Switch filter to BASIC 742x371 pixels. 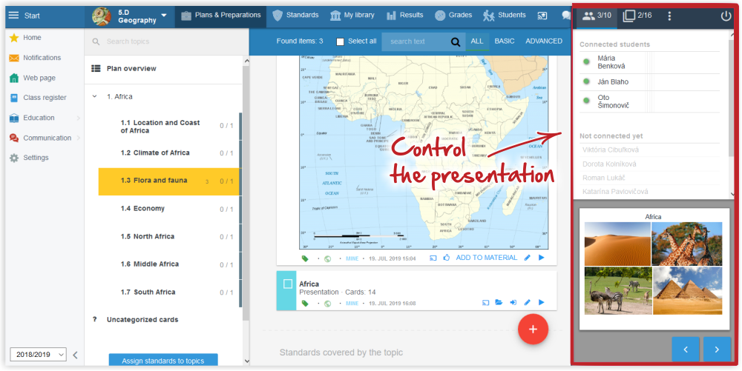click(505, 41)
